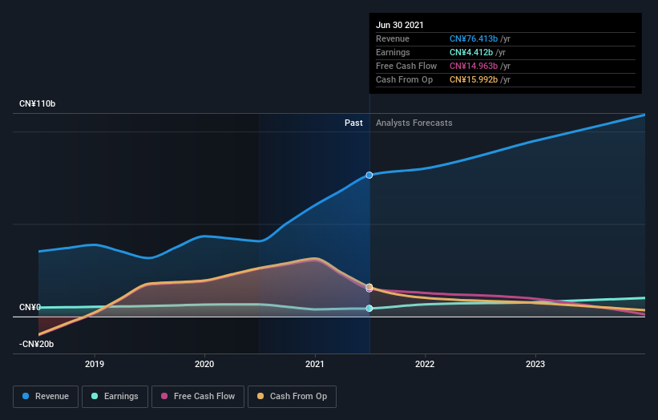
Task: Click the 2021 x-axis label
Action: (x=315, y=364)
